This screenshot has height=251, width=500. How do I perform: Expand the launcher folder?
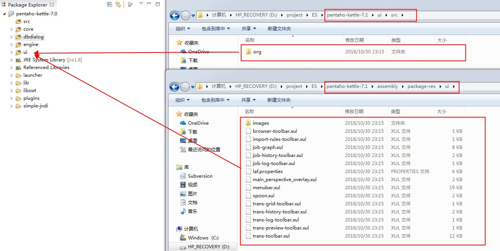point(12,75)
